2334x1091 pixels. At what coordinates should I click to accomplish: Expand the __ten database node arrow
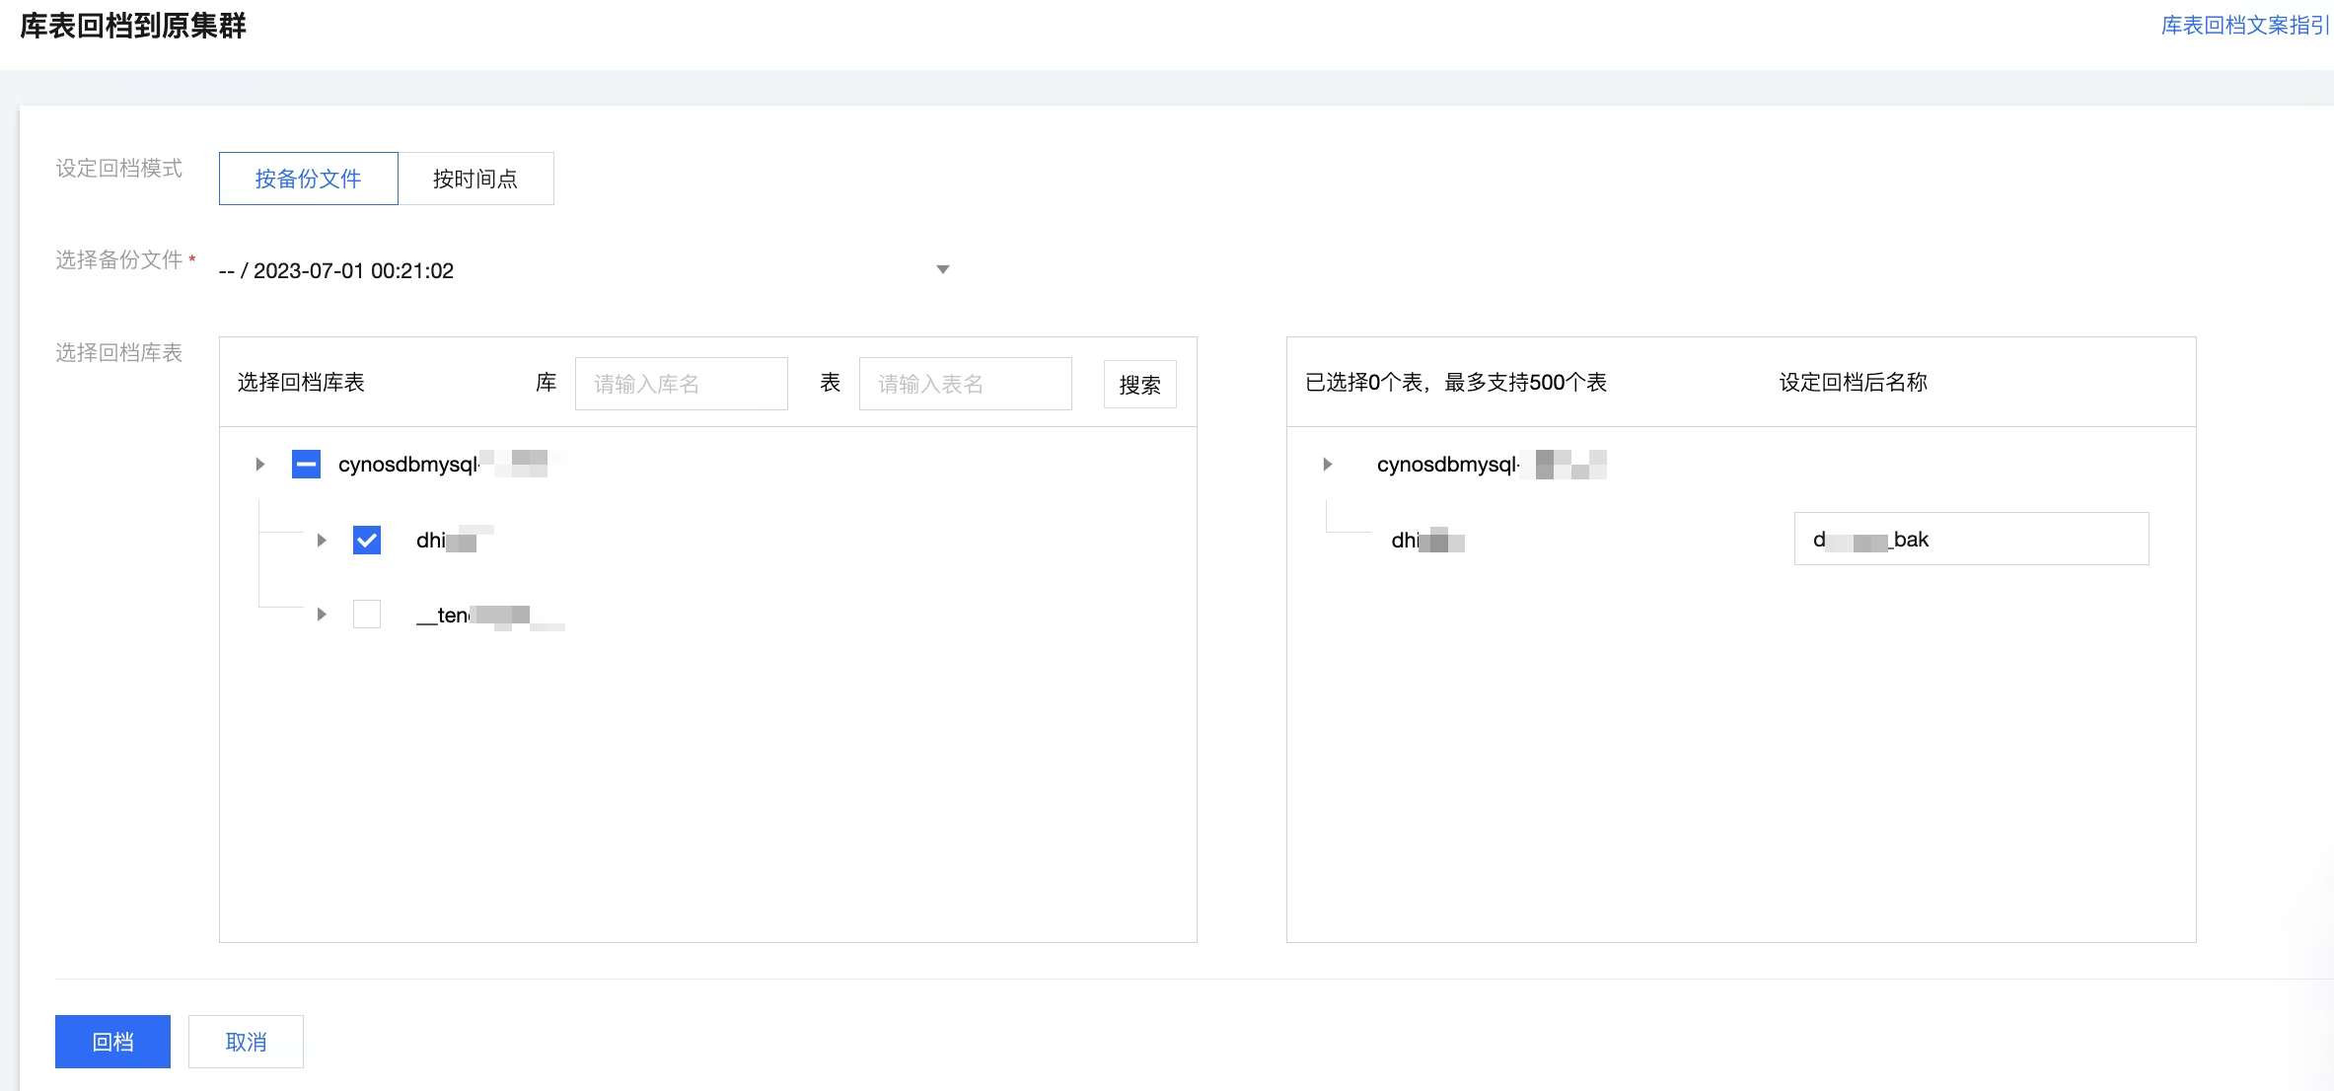(322, 615)
